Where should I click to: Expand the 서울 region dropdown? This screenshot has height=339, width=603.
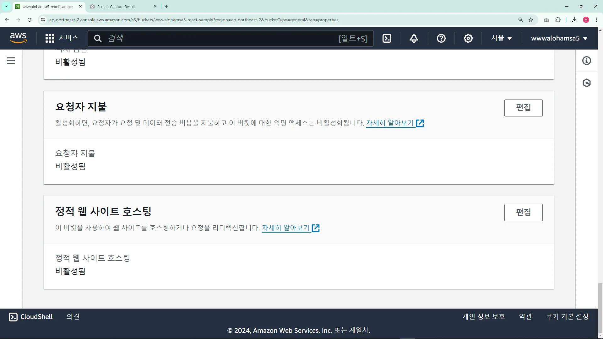(x=502, y=38)
